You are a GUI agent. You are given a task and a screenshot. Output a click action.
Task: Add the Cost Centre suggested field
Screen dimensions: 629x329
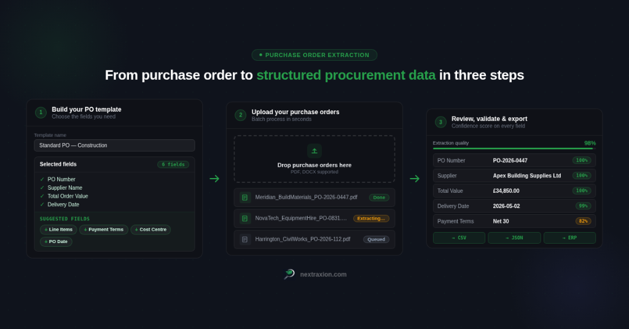(151, 230)
